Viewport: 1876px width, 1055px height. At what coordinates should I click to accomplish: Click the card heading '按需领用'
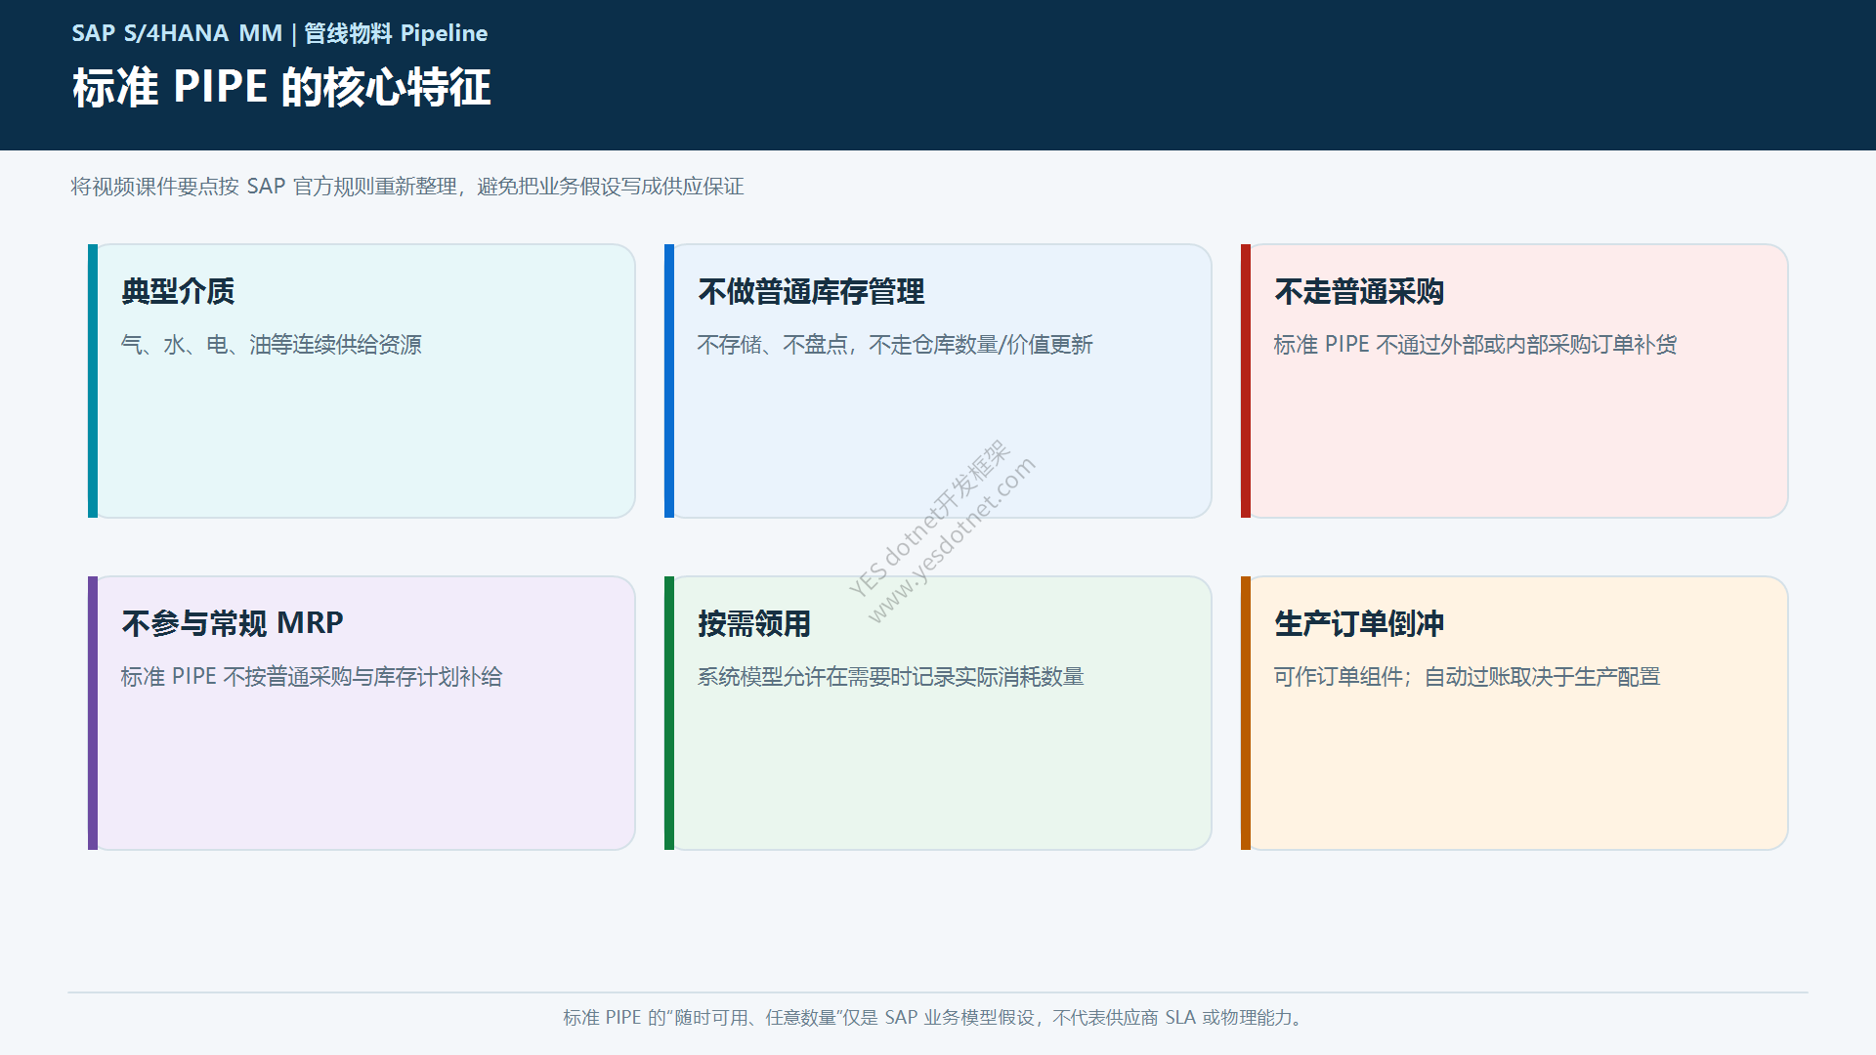[754, 623]
